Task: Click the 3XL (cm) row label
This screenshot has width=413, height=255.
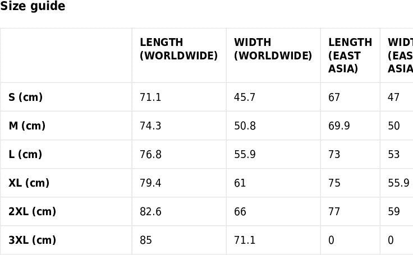Action: (33, 240)
